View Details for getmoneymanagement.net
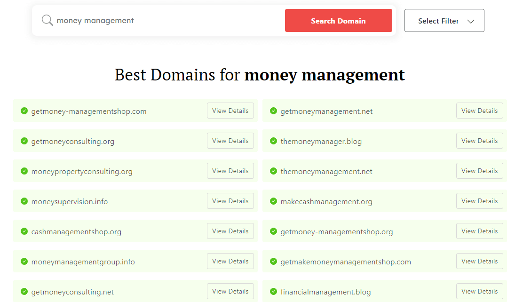 click(x=480, y=111)
